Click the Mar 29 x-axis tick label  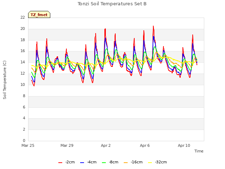pyautogui.click(x=67, y=145)
